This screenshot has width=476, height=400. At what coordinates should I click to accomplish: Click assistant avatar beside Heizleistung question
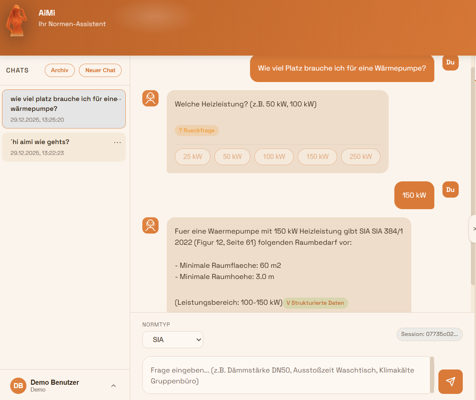pyautogui.click(x=150, y=98)
